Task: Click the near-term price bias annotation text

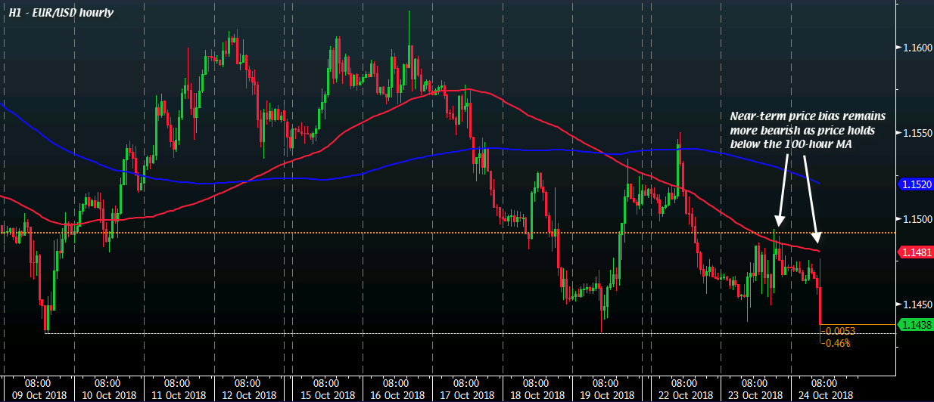Action: tap(807, 129)
